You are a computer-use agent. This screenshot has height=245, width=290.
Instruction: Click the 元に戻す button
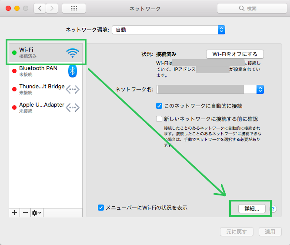237,232
